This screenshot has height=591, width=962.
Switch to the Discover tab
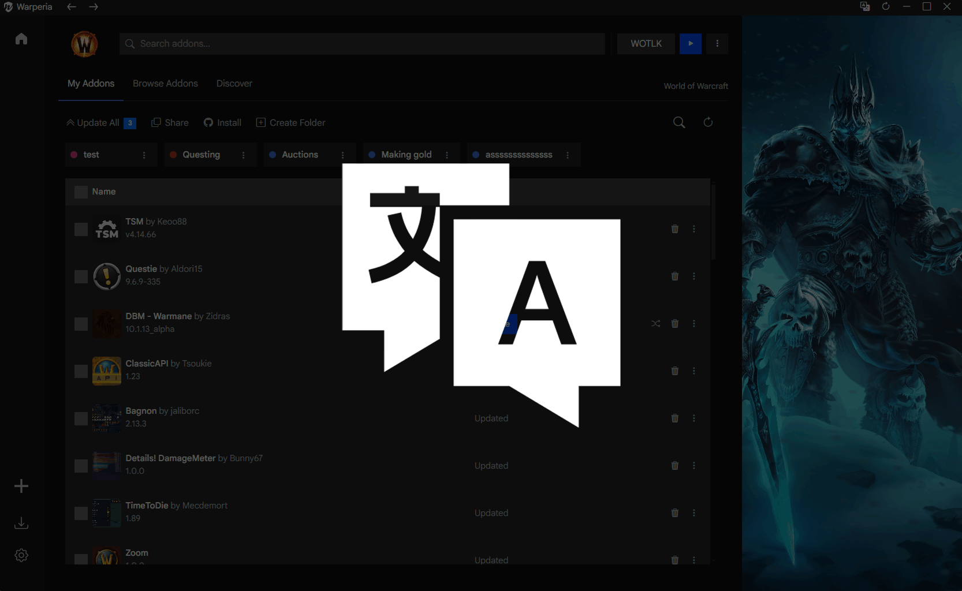pyautogui.click(x=234, y=83)
